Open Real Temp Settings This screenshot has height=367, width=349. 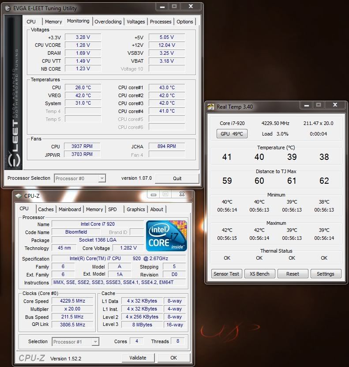(325, 274)
